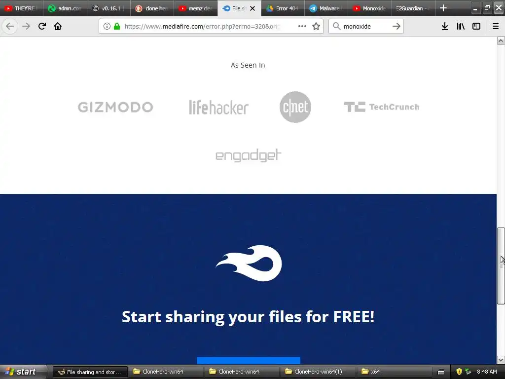
Task: Show site information icon in address bar
Action: point(107,27)
